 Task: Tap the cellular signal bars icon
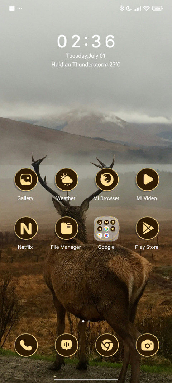[137, 9]
